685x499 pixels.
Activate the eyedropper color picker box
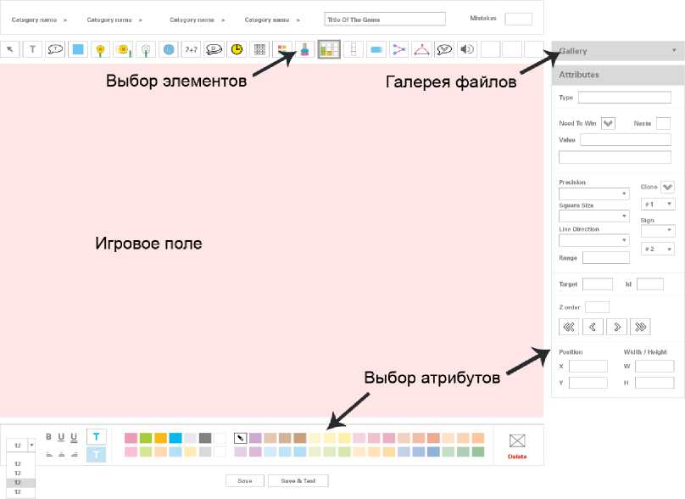coord(240,438)
